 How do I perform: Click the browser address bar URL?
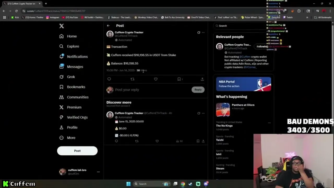point(56,11)
